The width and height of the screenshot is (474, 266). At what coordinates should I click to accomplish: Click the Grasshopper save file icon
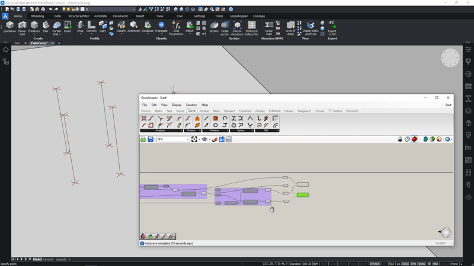click(x=150, y=140)
